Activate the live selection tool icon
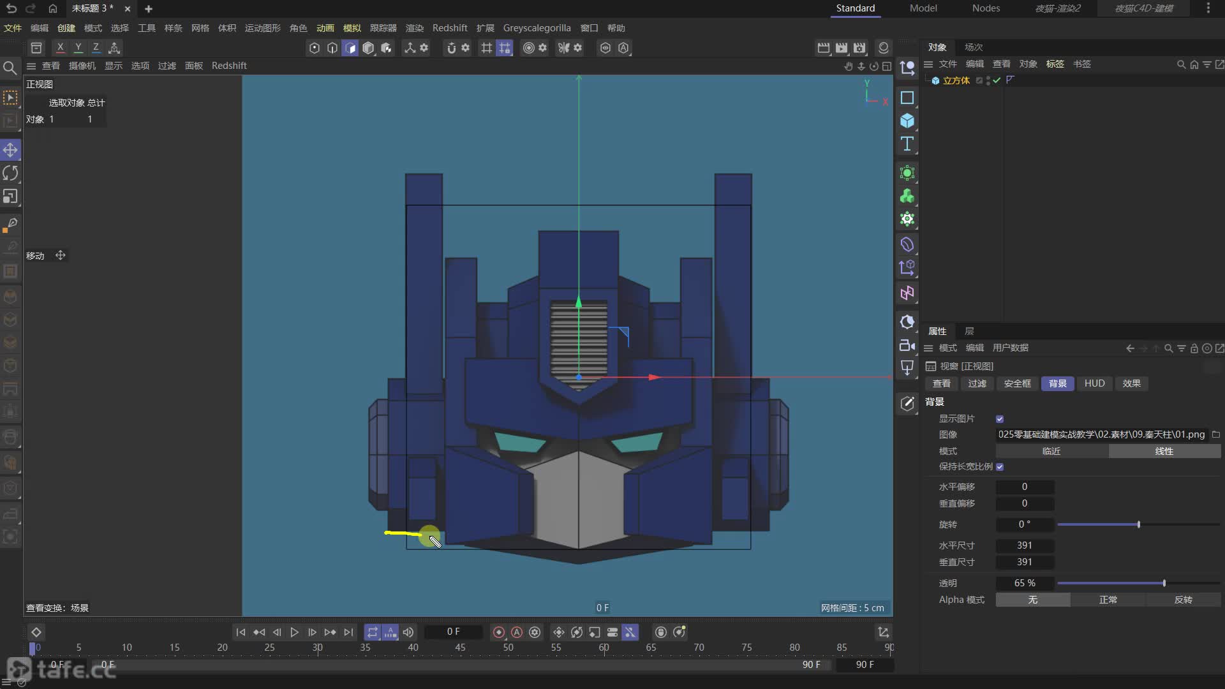Screen dimensions: 1225x689 (10, 98)
